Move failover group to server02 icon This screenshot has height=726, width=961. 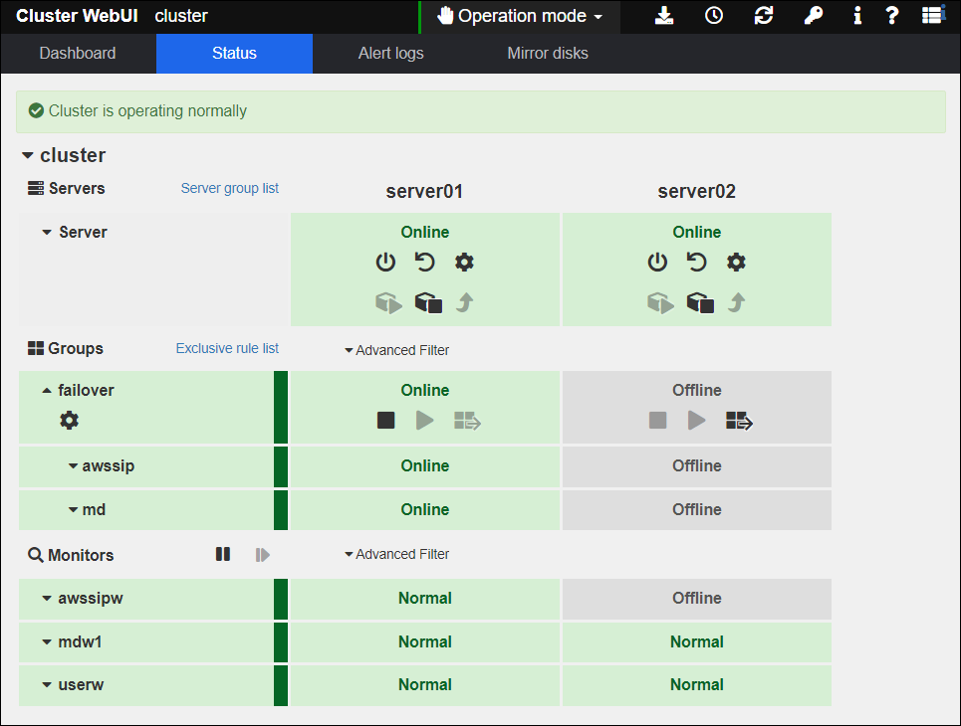pyautogui.click(x=739, y=421)
